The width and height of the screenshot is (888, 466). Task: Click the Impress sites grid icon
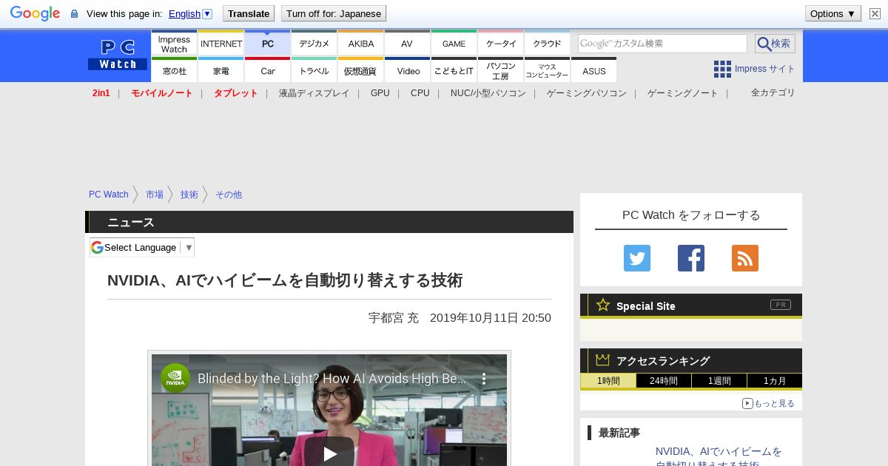click(x=722, y=69)
